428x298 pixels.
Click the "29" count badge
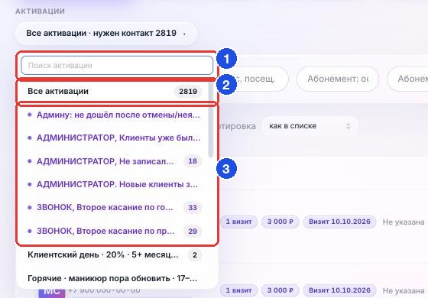click(193, 231)
